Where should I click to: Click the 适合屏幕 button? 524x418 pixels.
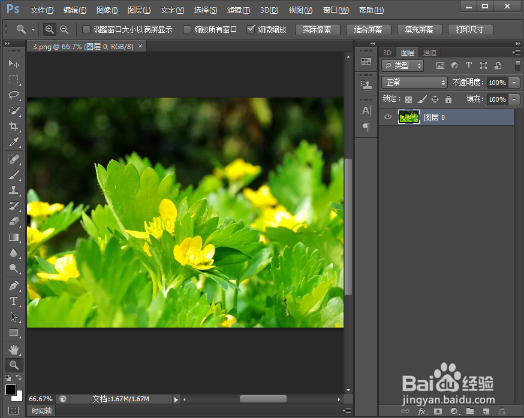pos(368,29)
